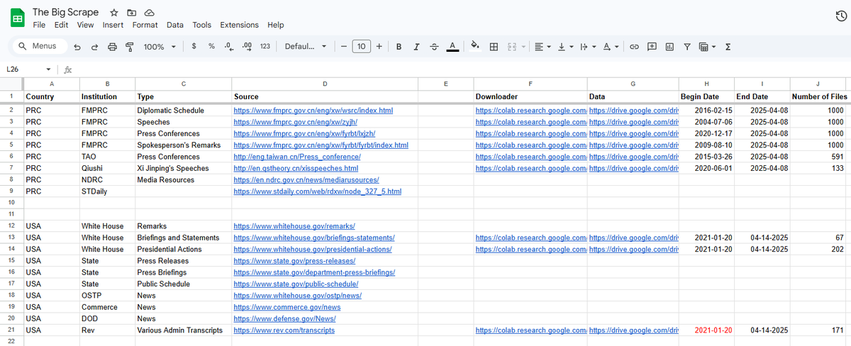This screenshot has width=851, height=346.
Task: Check the cloud document status icon
Action: pos(149,13)
